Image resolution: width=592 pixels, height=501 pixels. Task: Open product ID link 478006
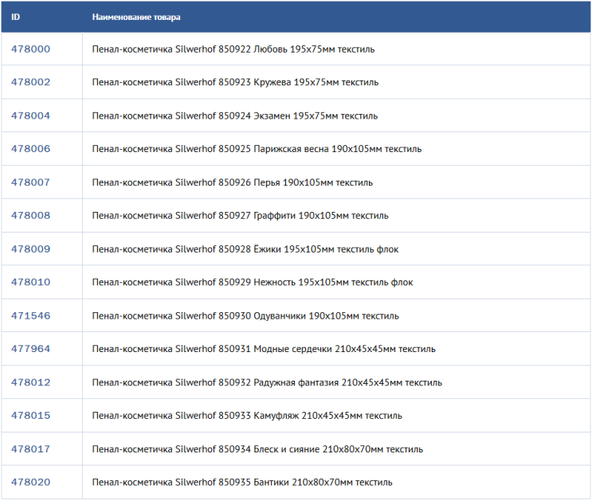click(x=30, y=149)
